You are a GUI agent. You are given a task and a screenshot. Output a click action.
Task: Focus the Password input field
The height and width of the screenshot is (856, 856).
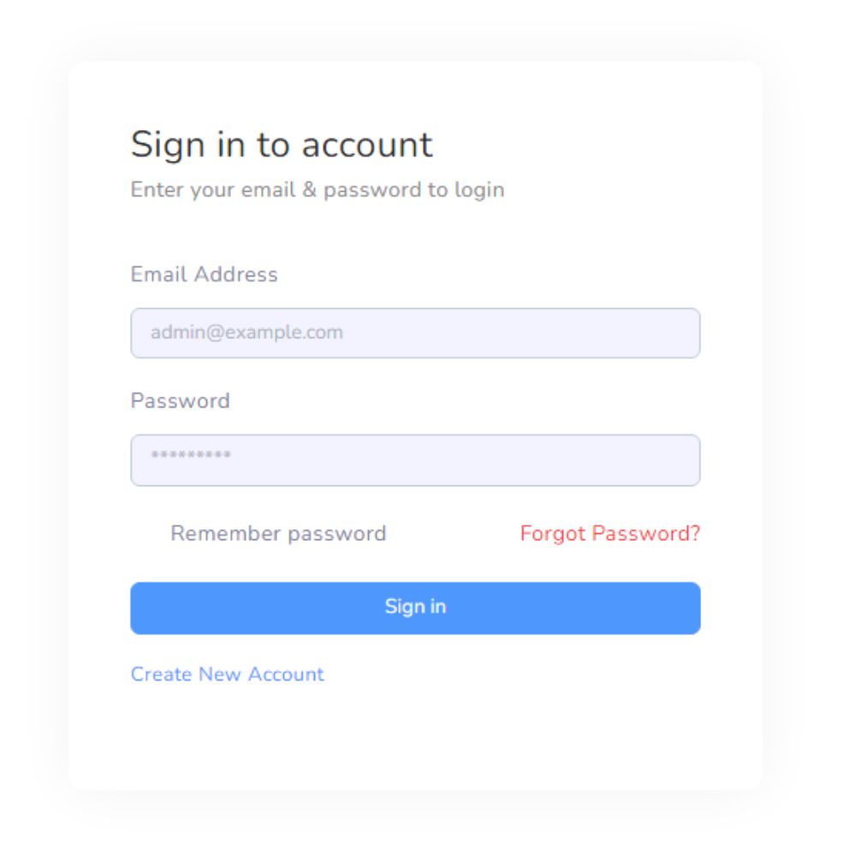click(415, 460)
